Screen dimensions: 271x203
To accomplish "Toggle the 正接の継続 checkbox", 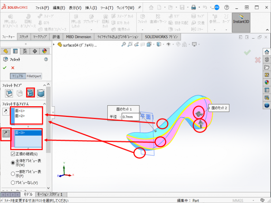I will coord(13,154).
